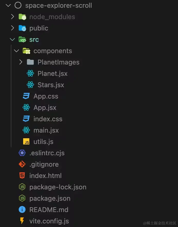This screenshot has width=178, height=227.
Task: Click the Git icon next to .gitignore
Action: (22, 164)
